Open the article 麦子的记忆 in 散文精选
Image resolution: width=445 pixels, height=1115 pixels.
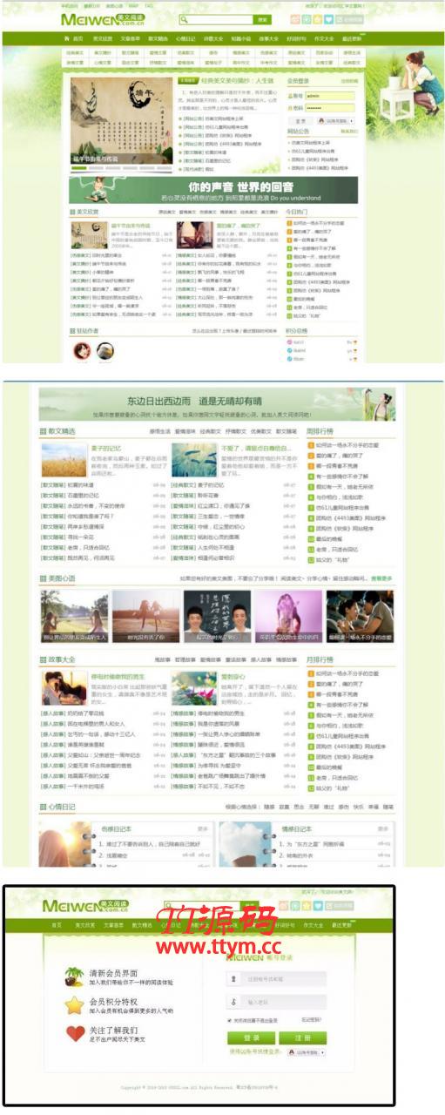(x=105, y=449)
